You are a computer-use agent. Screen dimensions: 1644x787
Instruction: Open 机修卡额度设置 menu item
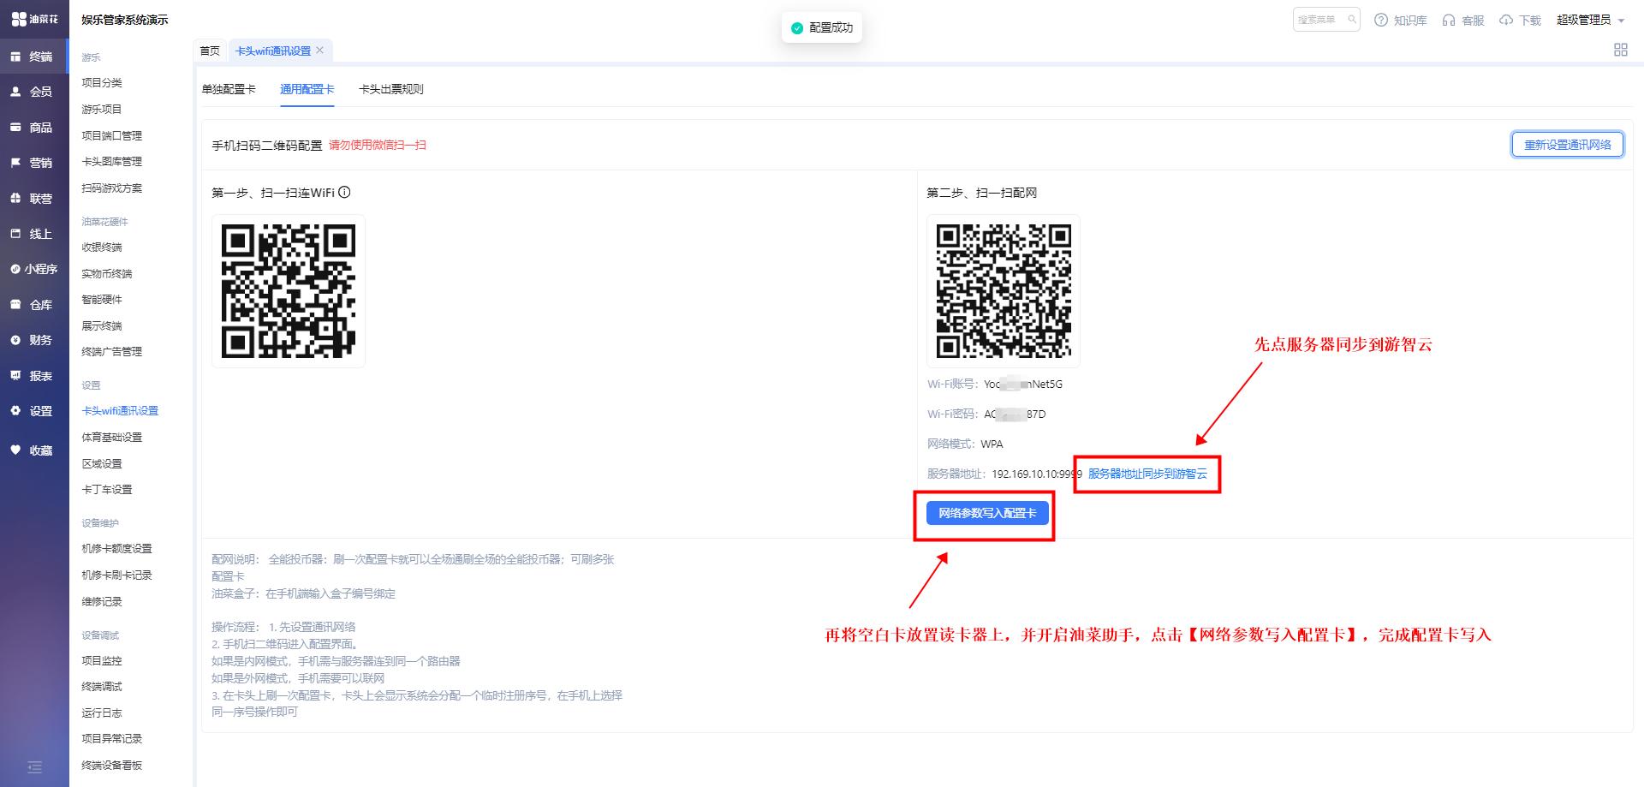click(x=116, y=549)
